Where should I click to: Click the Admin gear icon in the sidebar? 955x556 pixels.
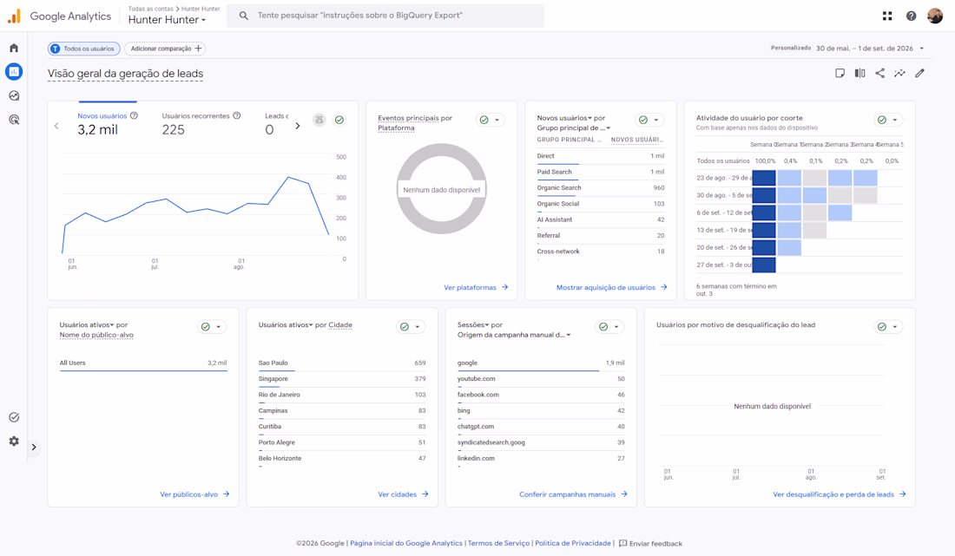click(x=14, y=441)
